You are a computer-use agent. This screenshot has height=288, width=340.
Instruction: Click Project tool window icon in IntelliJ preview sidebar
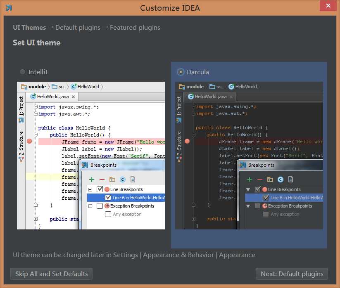point(21,120)
